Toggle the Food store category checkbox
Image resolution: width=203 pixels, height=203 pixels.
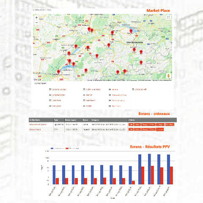(50, 100)
